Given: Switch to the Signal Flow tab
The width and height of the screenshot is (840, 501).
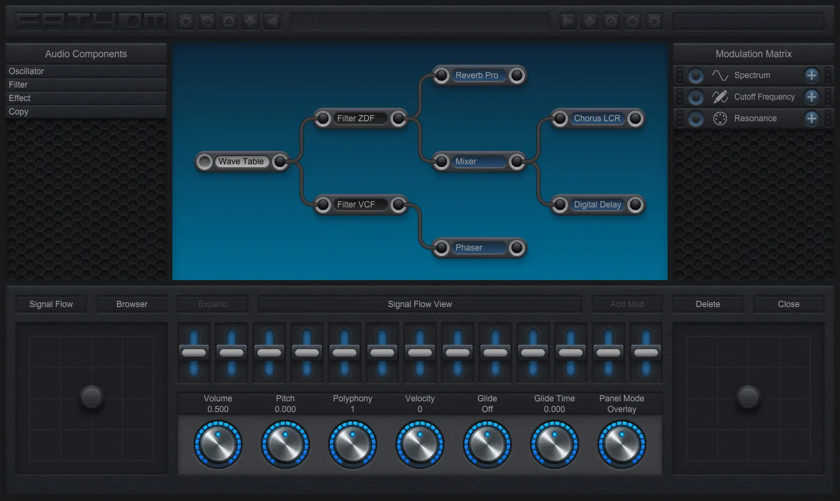Looking at the screenshot, I should [51, 304].
